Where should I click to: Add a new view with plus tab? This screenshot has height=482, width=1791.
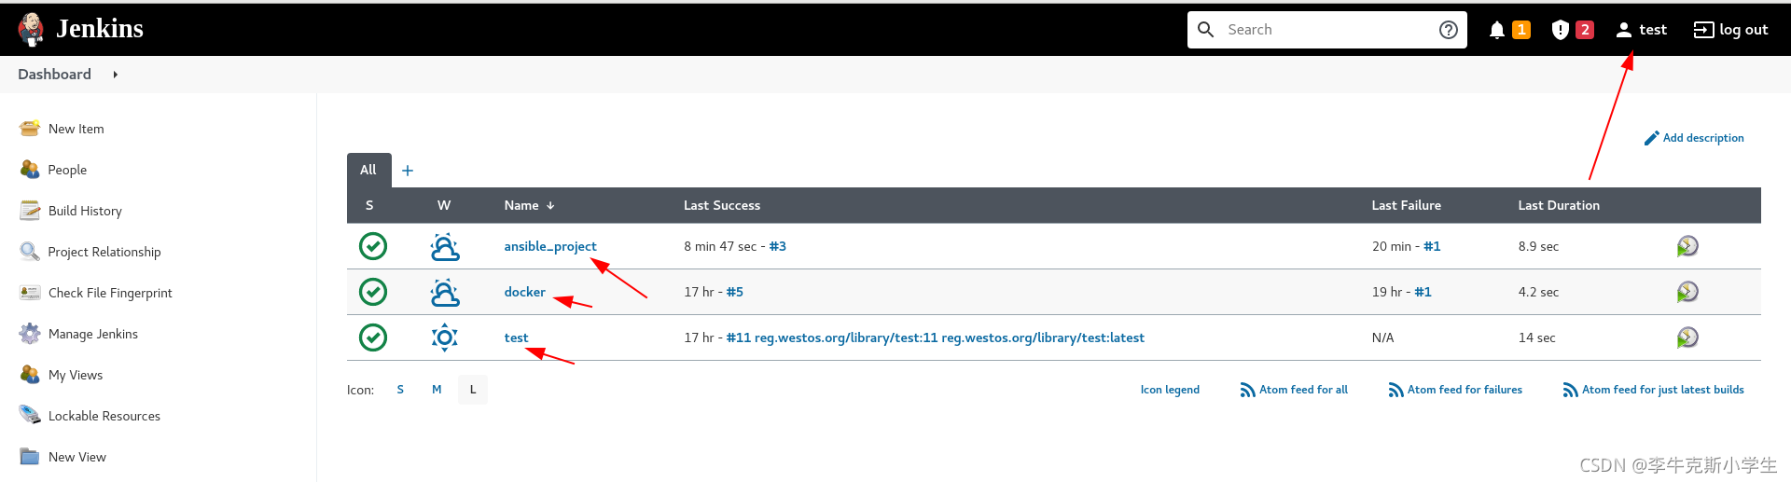tap(408, 171)
